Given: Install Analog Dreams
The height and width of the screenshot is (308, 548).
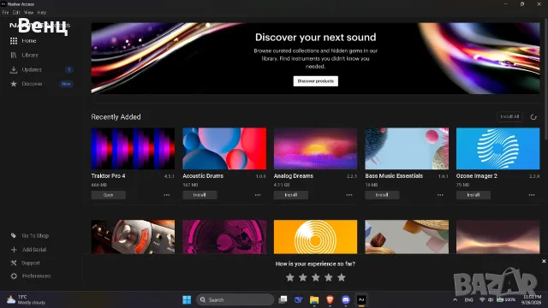Looking at the screenshot, I should pyautogui.click(x=291, y=195).
